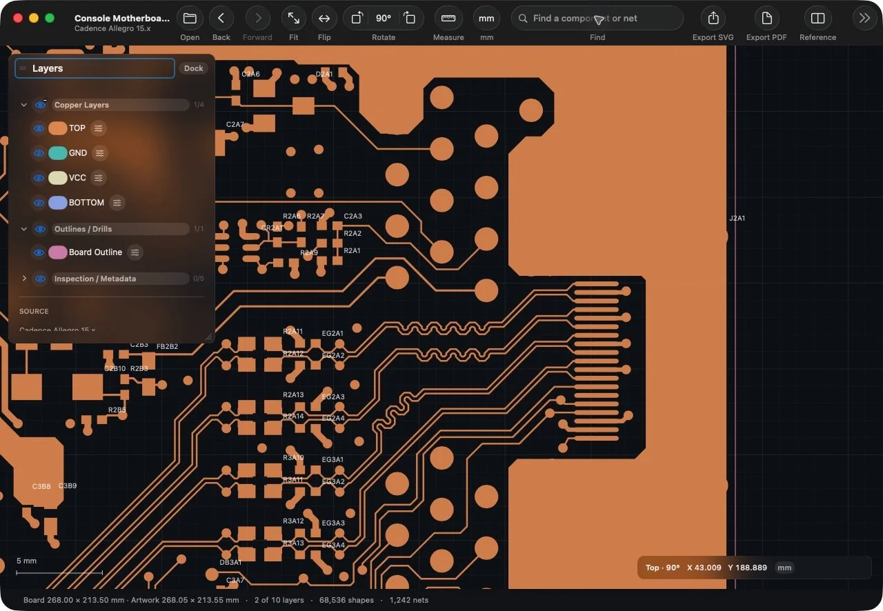The width and height of the screenshot is (883, 611).
Task: Open a board file with the folder icon
Action: coord(190,19)
